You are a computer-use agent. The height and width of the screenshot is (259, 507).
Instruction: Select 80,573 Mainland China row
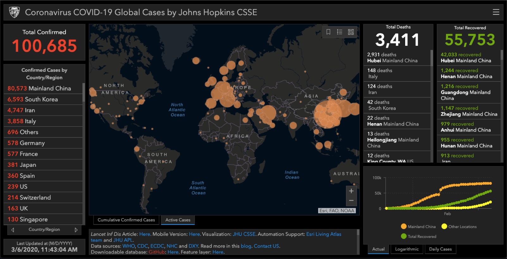[43, 88]
